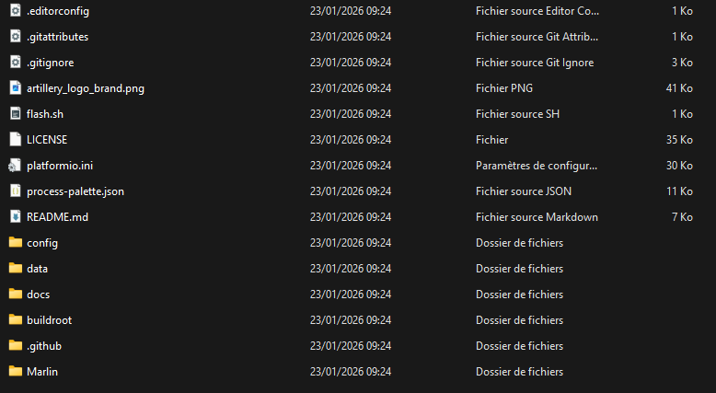
Task: Click the .gitignore gear file icon
Action: coord(15,63)
